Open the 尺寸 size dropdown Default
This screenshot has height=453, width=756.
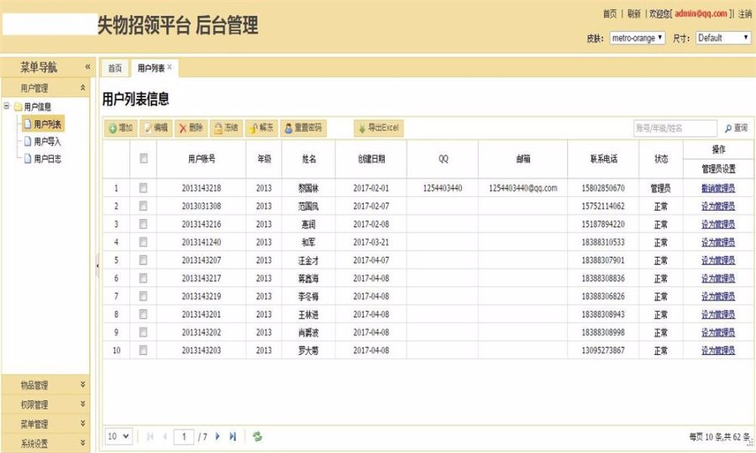pos(723,38)
